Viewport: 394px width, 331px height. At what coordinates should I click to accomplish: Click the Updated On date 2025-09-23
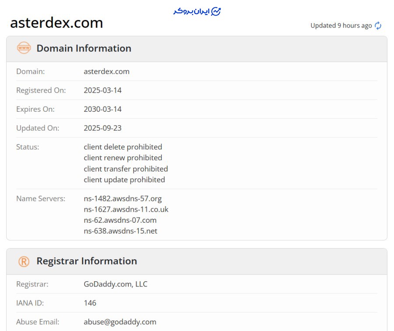[x=102, y=128]
